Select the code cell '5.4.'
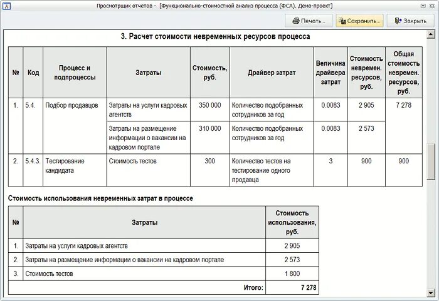 click(x=33, y=126)
